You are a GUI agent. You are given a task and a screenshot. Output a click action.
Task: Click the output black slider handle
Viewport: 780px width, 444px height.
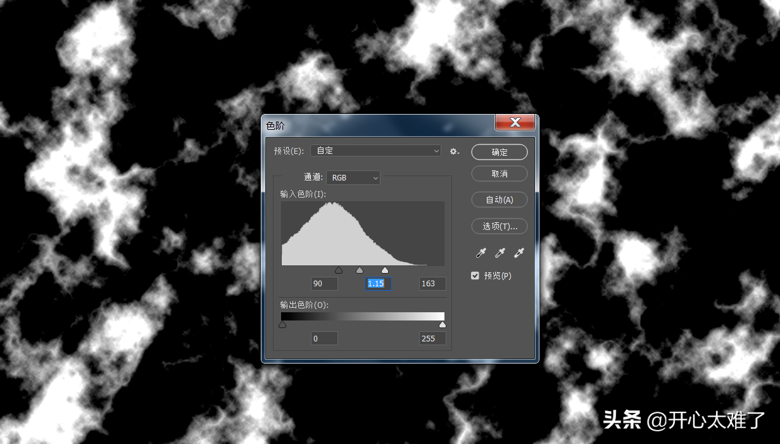282,325
